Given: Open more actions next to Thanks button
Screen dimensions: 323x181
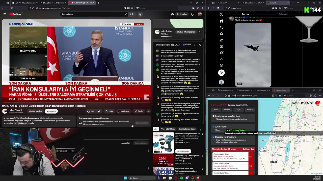Looking at the screenshot, I should coord(148,111).
